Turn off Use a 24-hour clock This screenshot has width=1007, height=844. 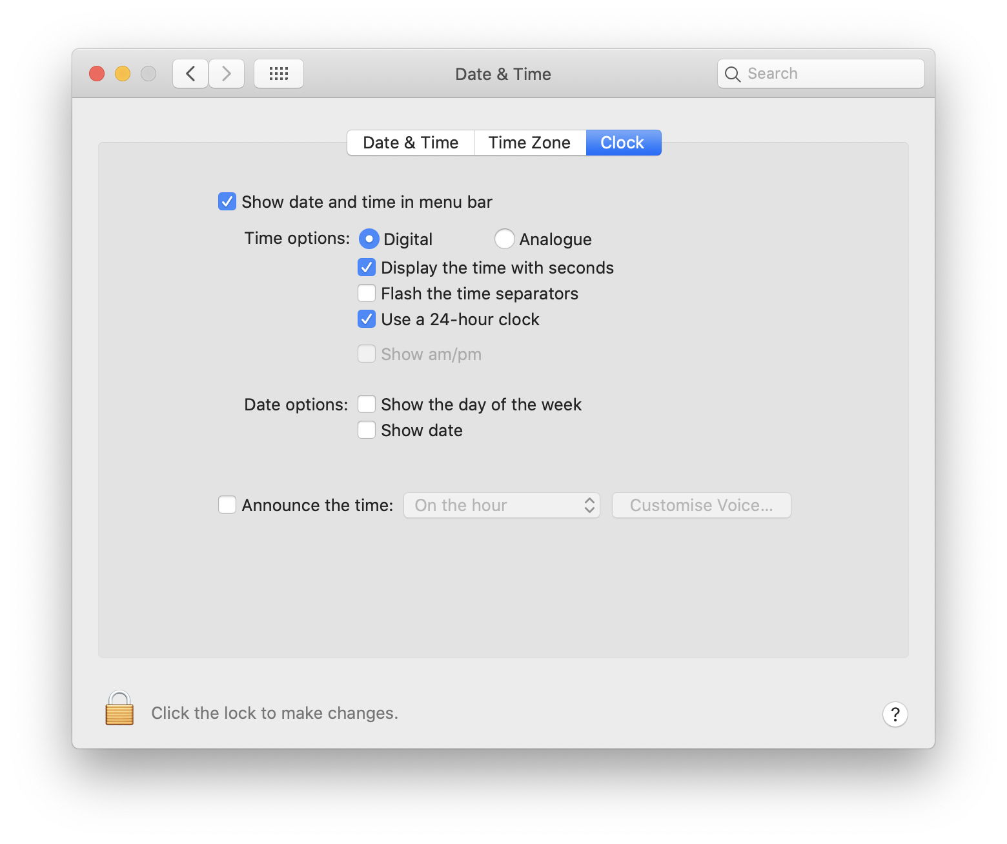(367, 319)
